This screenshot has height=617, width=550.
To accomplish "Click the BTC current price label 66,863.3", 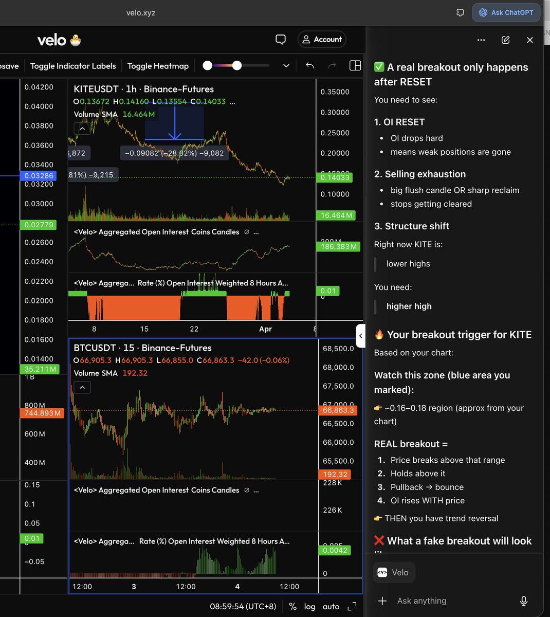I will [338, 410].
